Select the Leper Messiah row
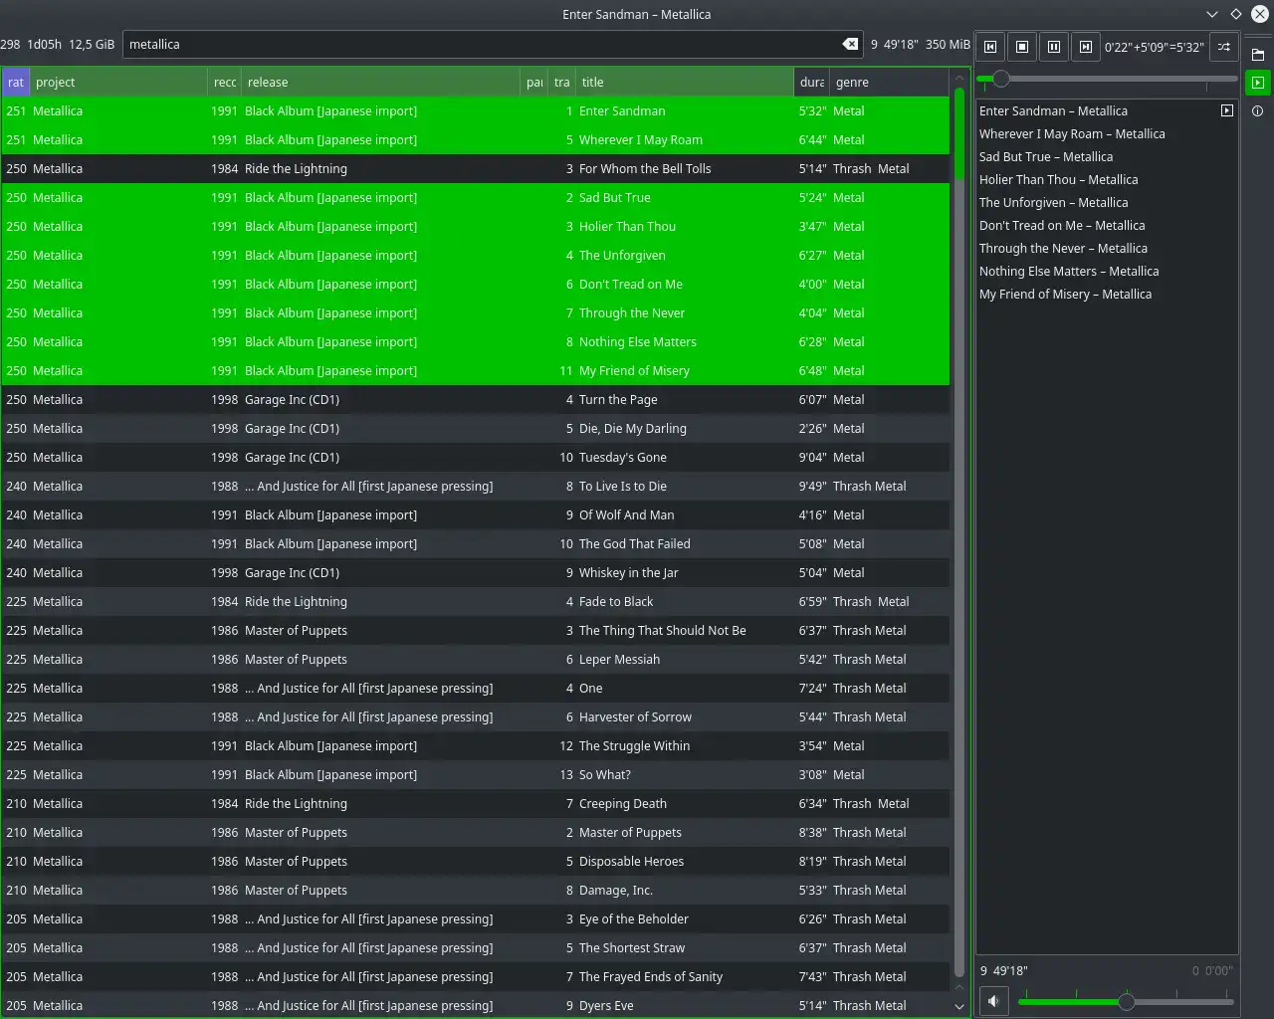Image resolution: width=1274 pixels, height=1019 pixels. 476,659
